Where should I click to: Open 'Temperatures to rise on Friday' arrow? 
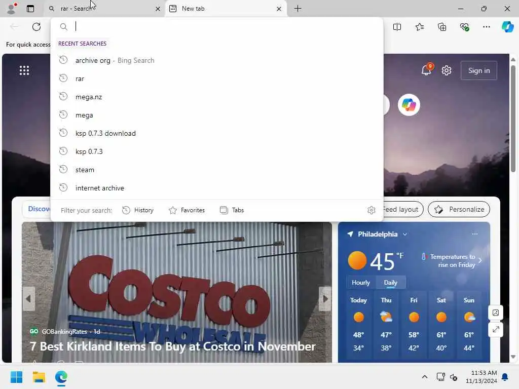click(480, 260)
